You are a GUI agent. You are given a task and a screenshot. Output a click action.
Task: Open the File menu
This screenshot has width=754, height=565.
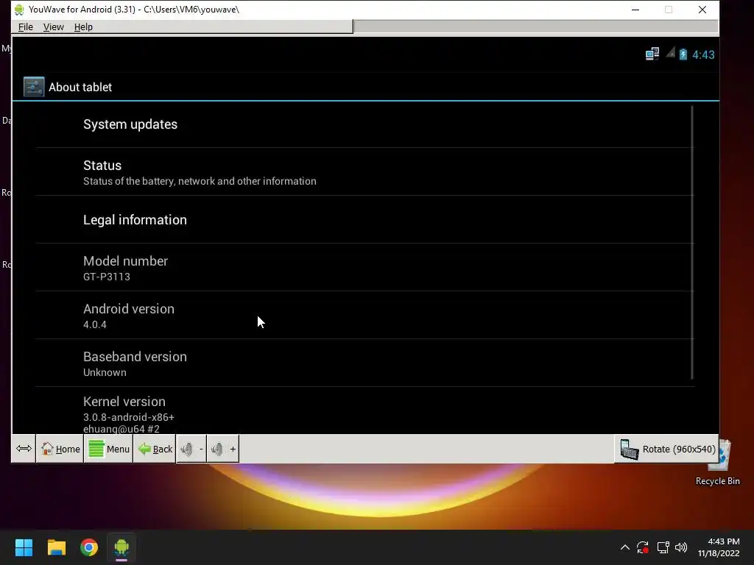pos(26,27)
